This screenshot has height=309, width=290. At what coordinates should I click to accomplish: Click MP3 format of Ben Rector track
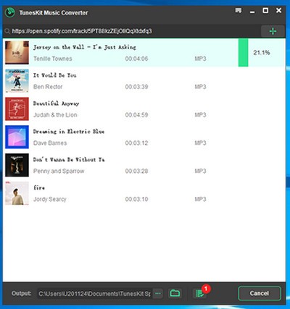tap(200, 87)
